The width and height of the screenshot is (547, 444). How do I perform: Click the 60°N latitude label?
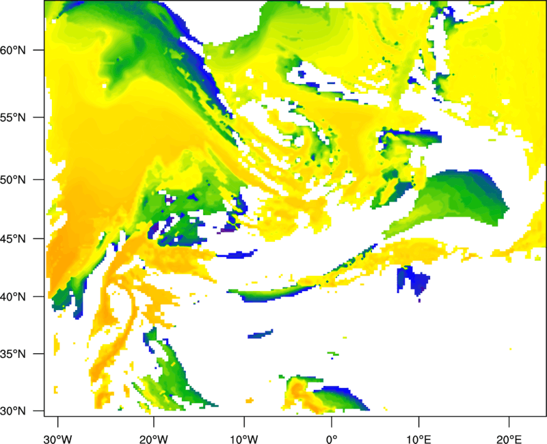pyautogui.click(x=13, y=50)
